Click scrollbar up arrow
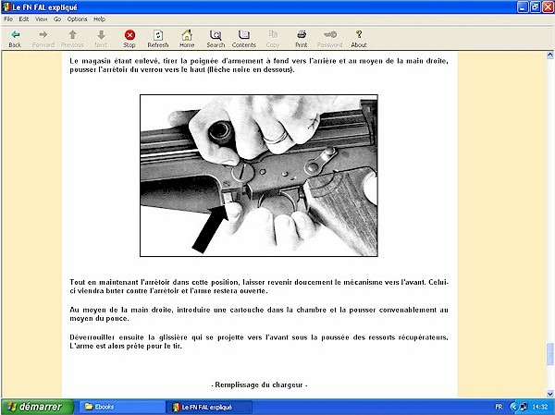 click(x=549, y=55)
